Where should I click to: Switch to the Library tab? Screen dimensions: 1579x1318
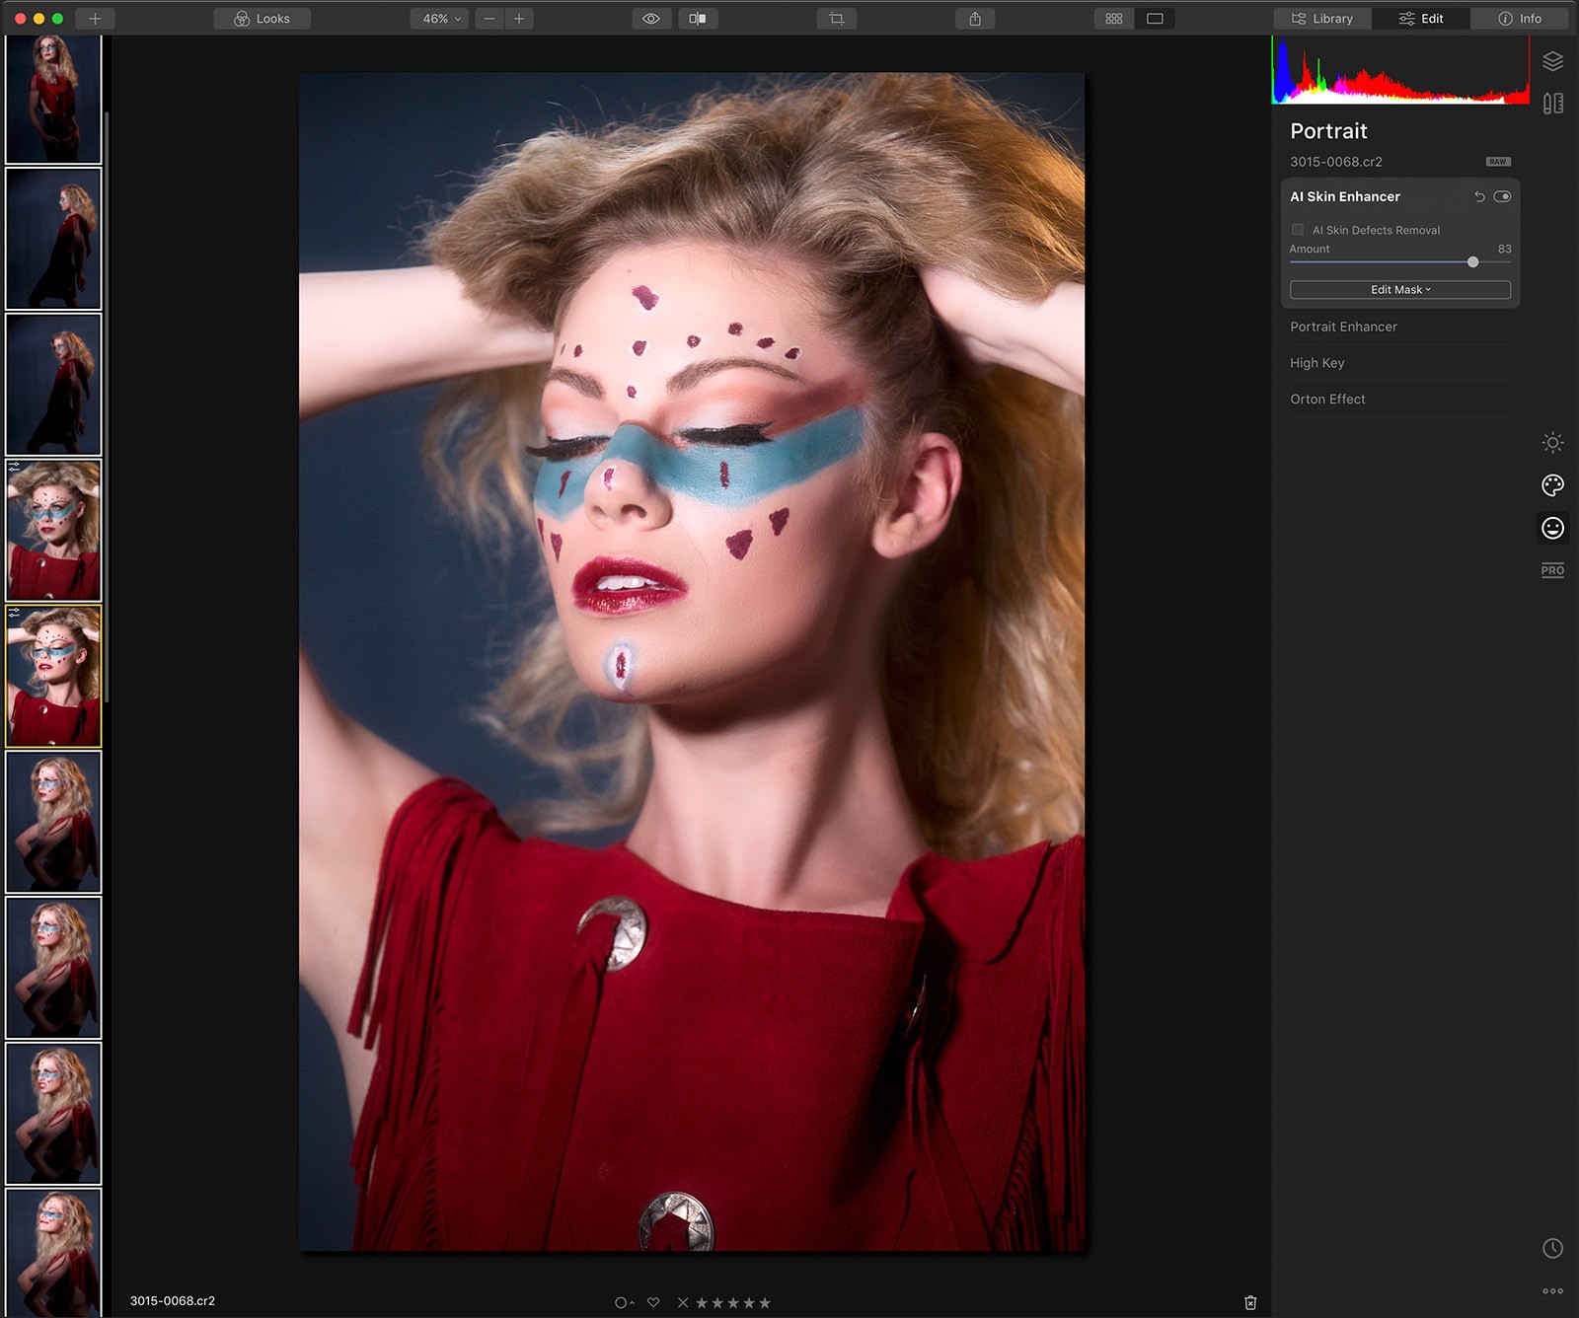[x=1322, y=19]
